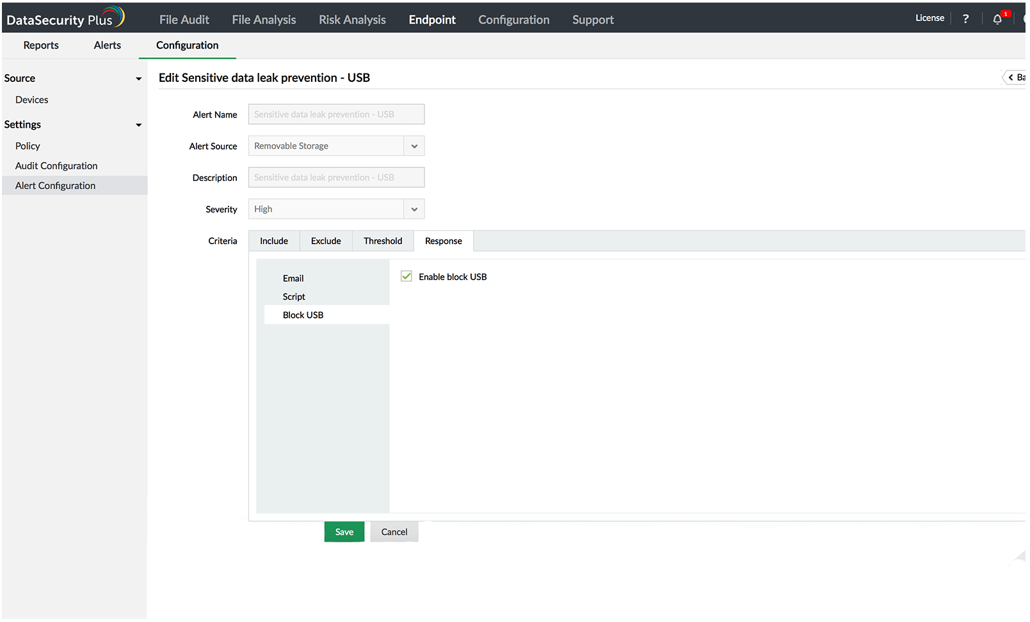Open the Risk Analysis menu
Screen dimensions: 1030x622
[x=352, y=20]
